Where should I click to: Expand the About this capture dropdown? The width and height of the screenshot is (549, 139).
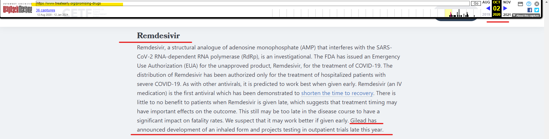(x=526, y=15)
